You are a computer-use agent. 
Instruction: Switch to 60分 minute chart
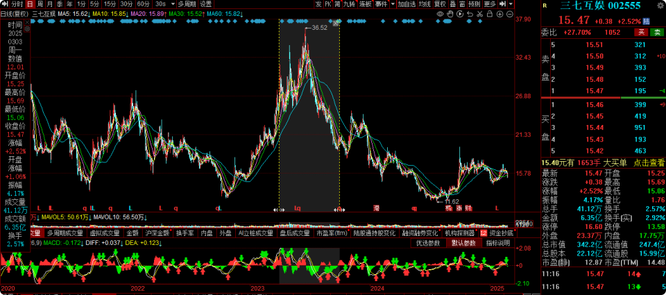[x=143, y=4]
